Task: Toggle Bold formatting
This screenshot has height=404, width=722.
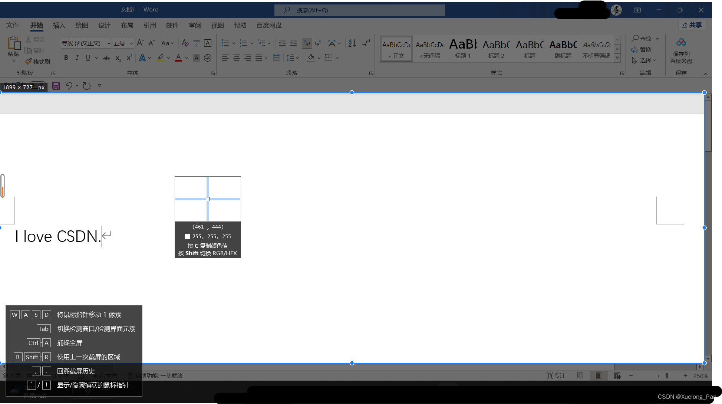Action: pyautogui.click(x=66, y=58)
